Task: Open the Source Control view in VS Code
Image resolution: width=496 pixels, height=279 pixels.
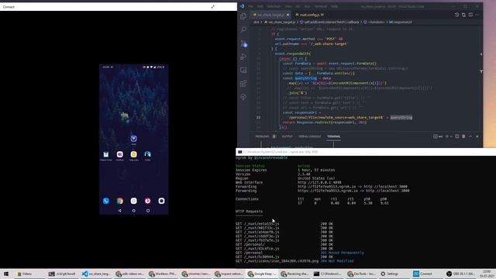Action: click(x=243, y=43)
